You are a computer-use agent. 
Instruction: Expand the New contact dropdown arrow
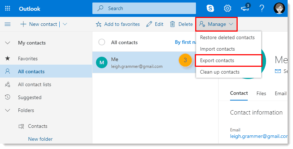[x=65, y=24]
